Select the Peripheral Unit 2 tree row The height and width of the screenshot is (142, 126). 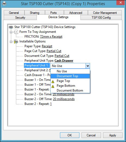tap(37, 70)
